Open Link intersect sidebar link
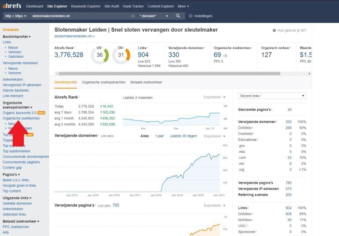The height and width of the screenshot is (236, 339). tap(13, 96)
